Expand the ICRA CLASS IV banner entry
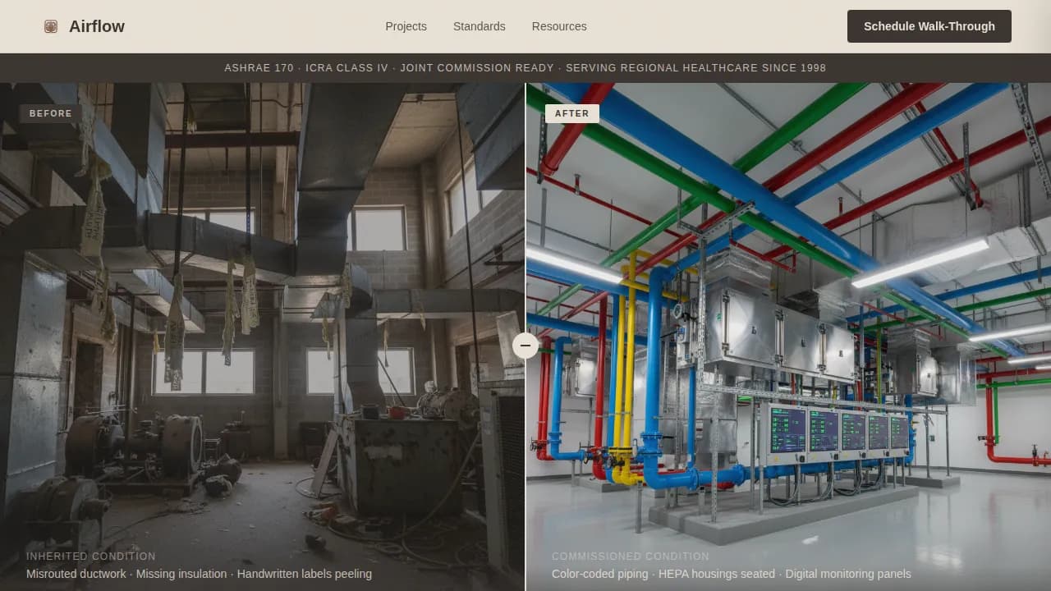 pyautogui.click(x=347, y=68)
